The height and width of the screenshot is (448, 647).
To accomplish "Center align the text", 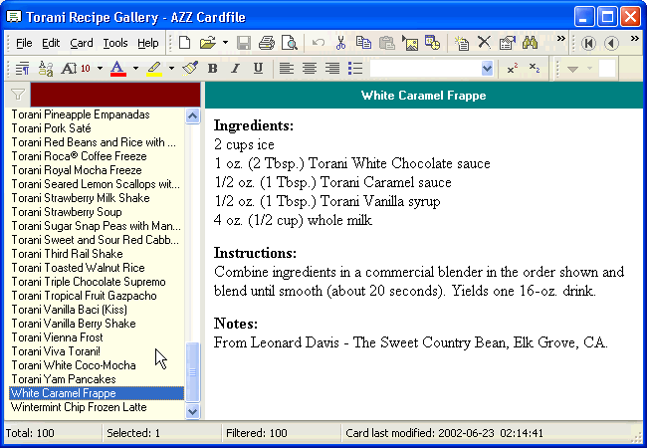I will (310, 68).
